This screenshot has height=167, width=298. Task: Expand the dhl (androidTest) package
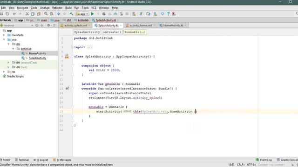pos(8,63)
